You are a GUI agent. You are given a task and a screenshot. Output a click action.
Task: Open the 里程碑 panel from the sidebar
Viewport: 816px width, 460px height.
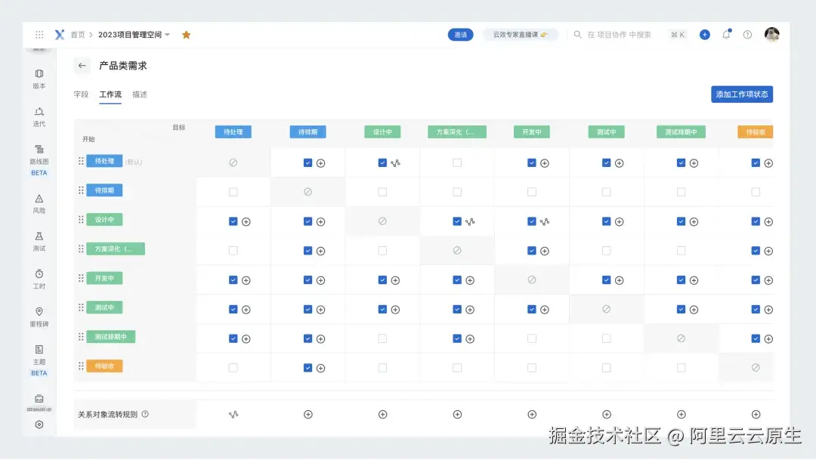click(x=39, y=315)
